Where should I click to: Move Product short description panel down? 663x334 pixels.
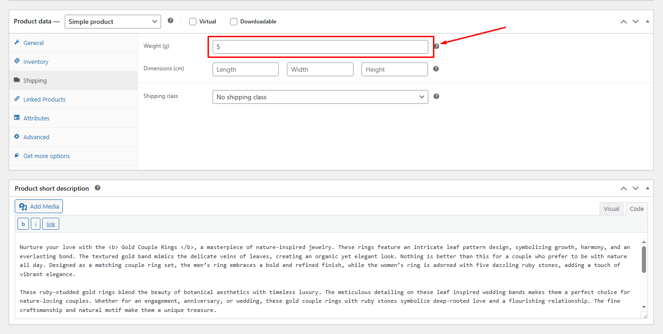(x=635, y=188)
